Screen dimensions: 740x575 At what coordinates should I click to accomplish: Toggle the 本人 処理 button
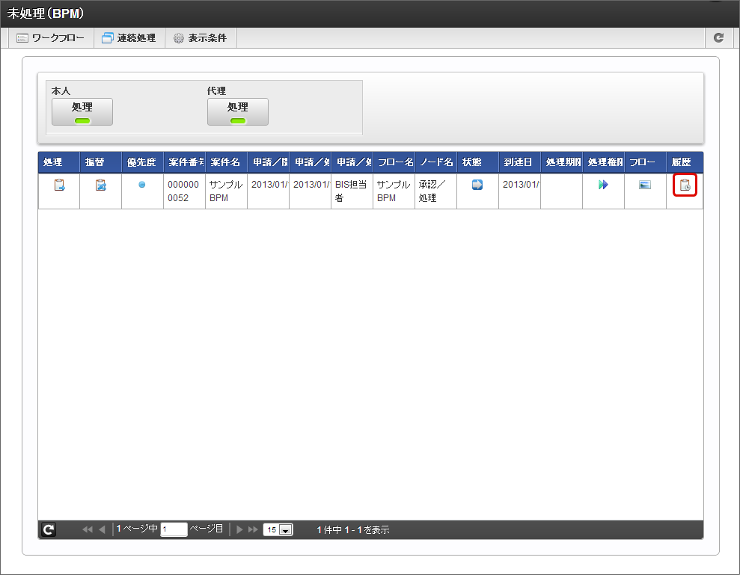pyautogui.click(x=82, y=111)
